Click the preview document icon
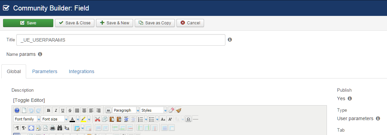The image size is (387, 135). pos(38,128)
